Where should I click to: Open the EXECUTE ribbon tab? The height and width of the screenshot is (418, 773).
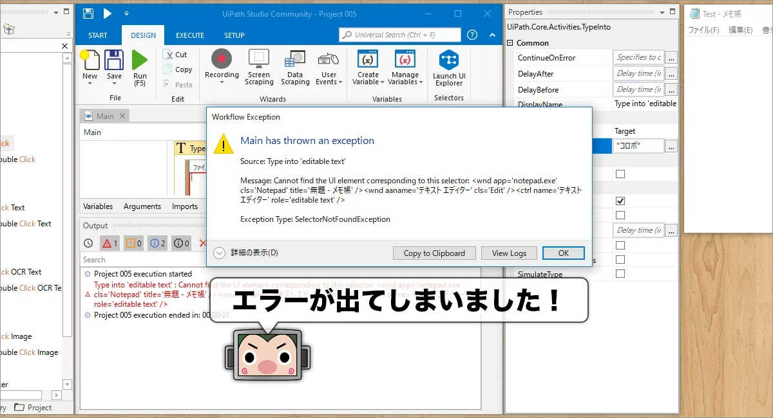click(x=190, y=35)
